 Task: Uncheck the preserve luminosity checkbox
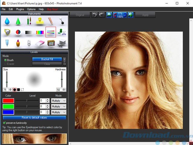tap(4, 123)
